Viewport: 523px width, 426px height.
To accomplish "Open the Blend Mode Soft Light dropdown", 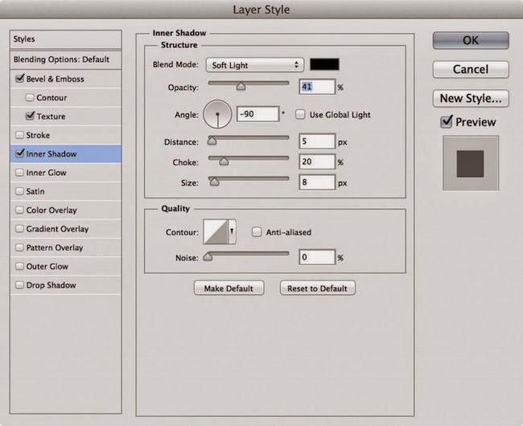I will (255, 65).
